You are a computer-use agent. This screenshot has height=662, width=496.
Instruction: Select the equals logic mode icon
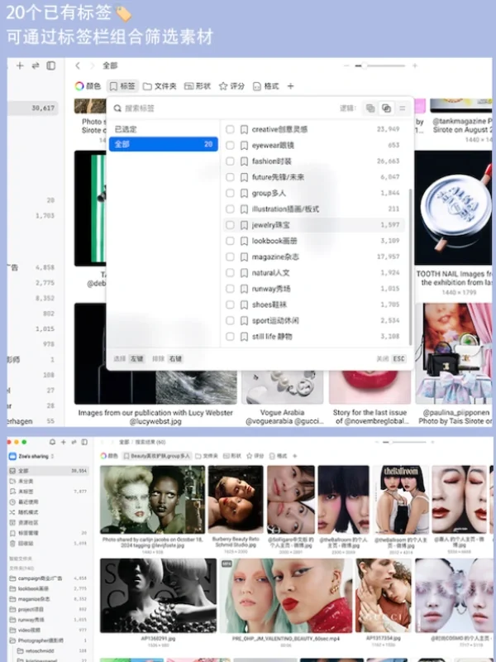pos(403,108)
